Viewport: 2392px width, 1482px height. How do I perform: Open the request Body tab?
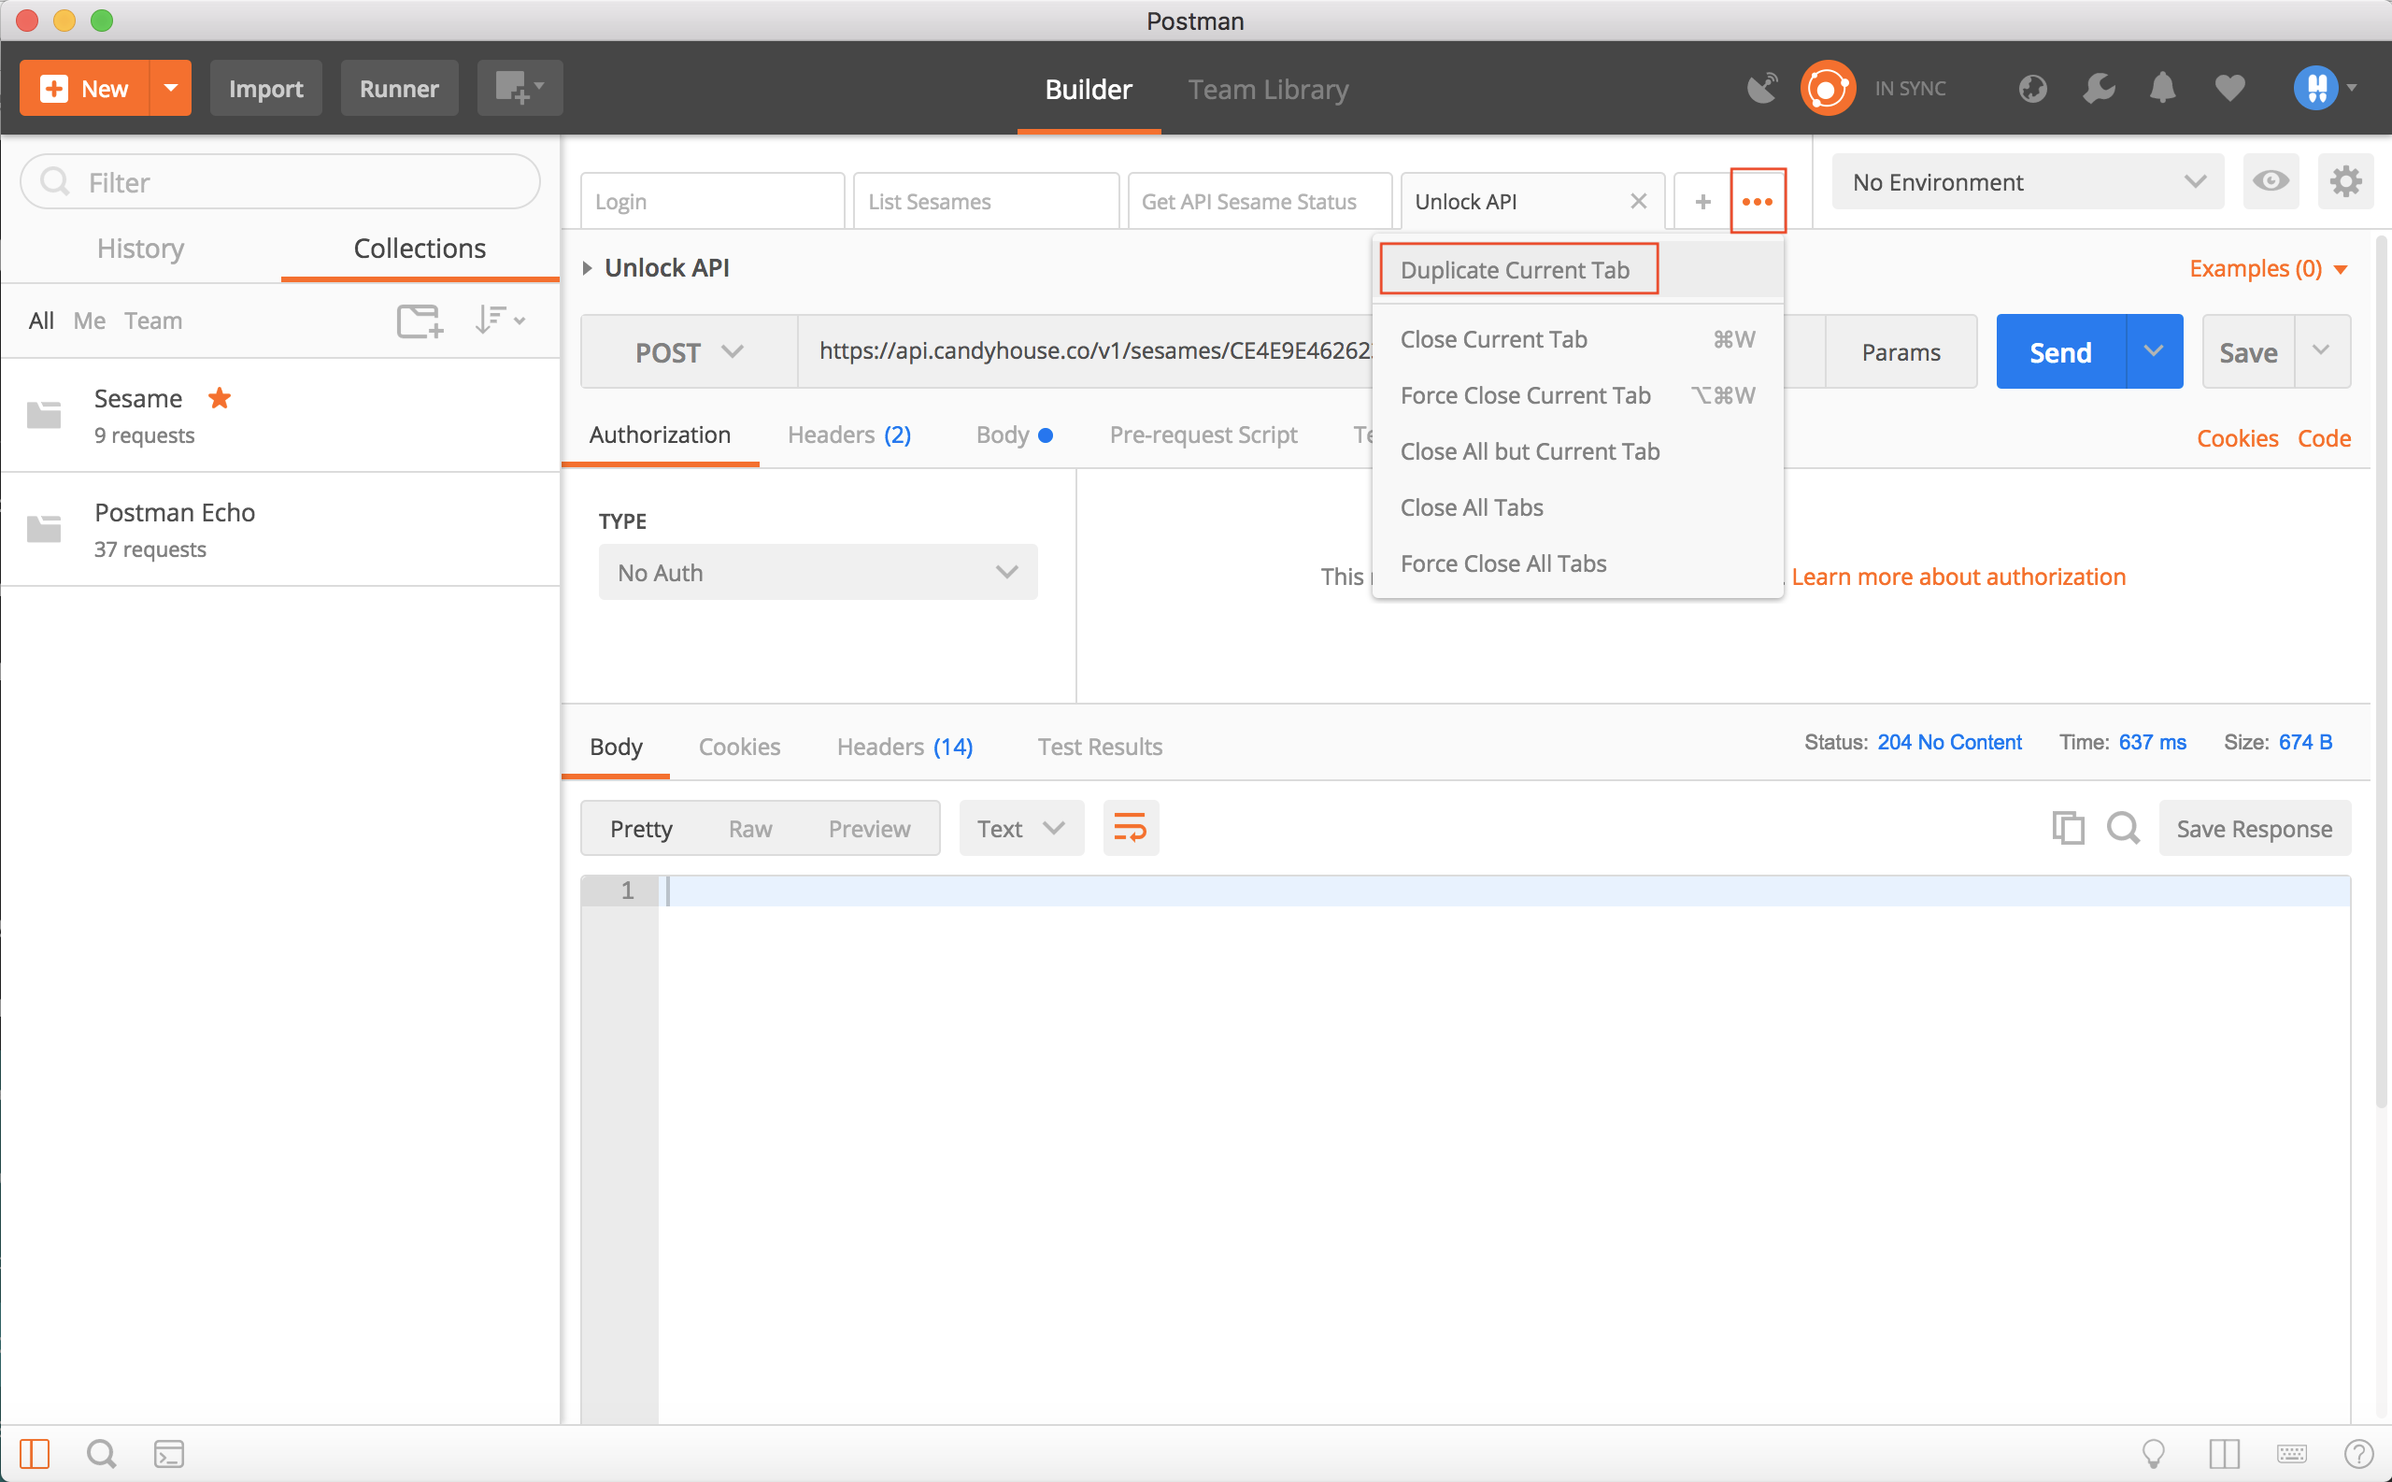point(1014,435)
